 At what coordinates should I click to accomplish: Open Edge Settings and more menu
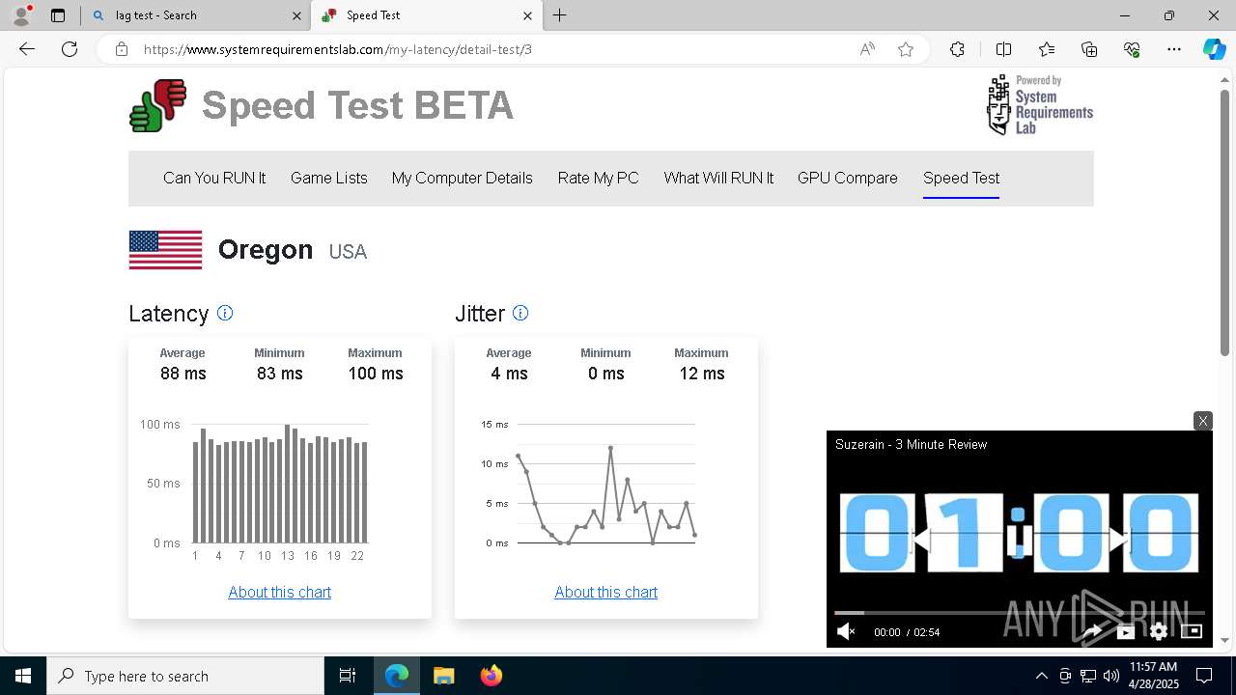coord(1174,49)
